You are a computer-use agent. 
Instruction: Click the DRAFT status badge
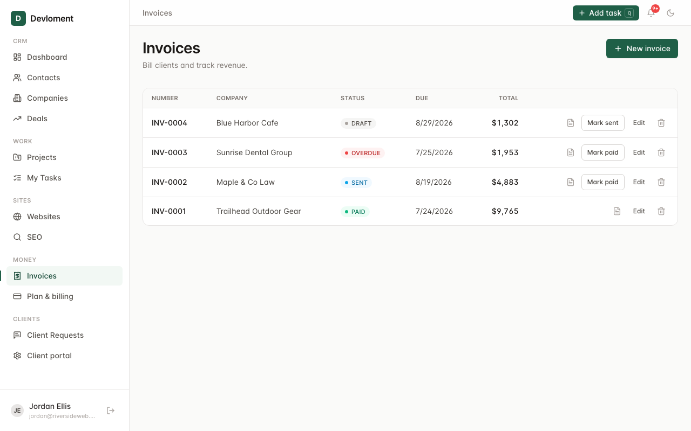pos(358,123)
